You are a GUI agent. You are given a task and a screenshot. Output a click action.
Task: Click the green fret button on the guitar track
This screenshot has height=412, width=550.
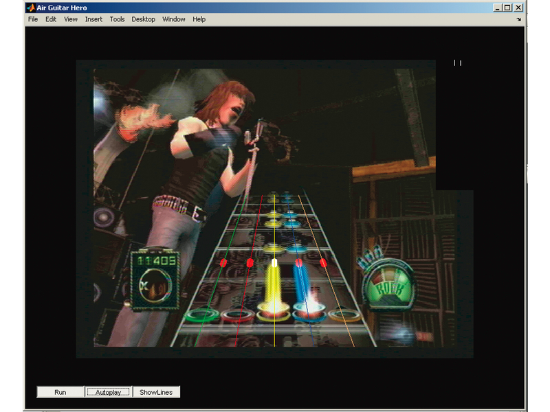pos(201,315)
